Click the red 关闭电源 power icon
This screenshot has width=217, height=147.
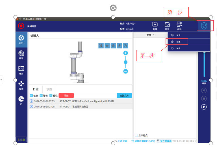point(21,26)
